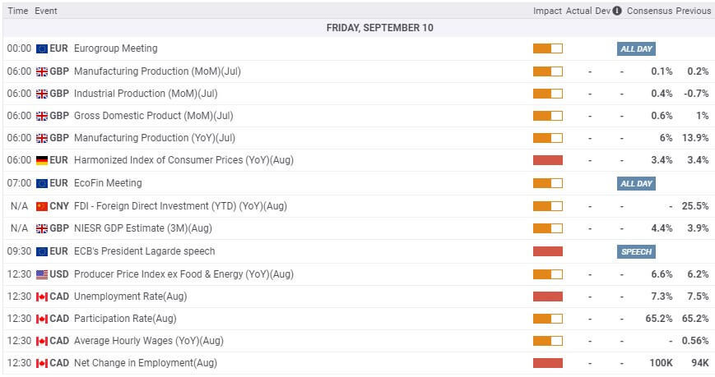The image size is (715, 377).
Task: Click the Canada flag next to Unemployment Rate
Action: 42,297
